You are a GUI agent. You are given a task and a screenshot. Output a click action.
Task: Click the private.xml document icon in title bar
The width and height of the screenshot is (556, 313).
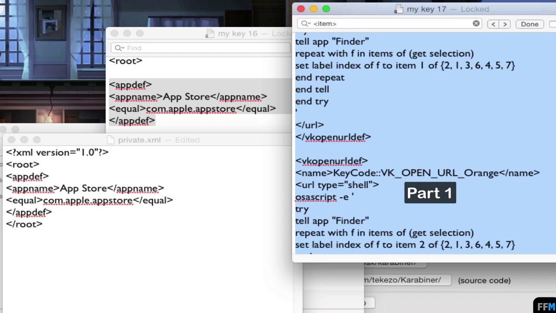[111, 140]
